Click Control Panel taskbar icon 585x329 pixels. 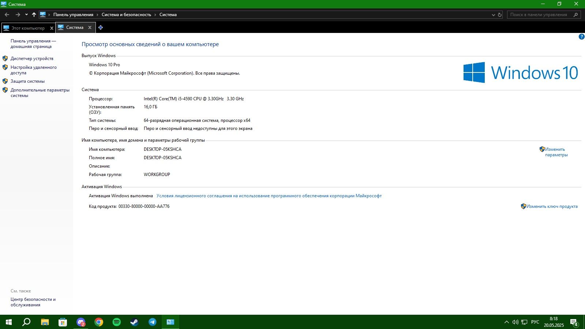(170, 322)
